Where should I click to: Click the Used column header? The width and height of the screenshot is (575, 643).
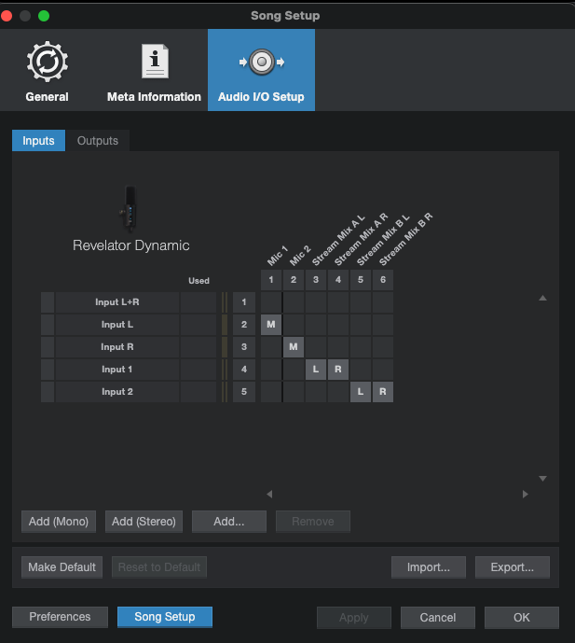199,281
